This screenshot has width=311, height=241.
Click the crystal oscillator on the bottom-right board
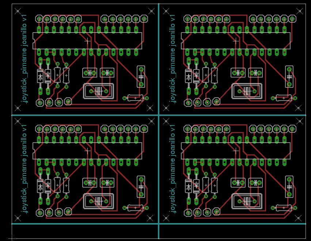pyautogui.click(x=247, y=200)
